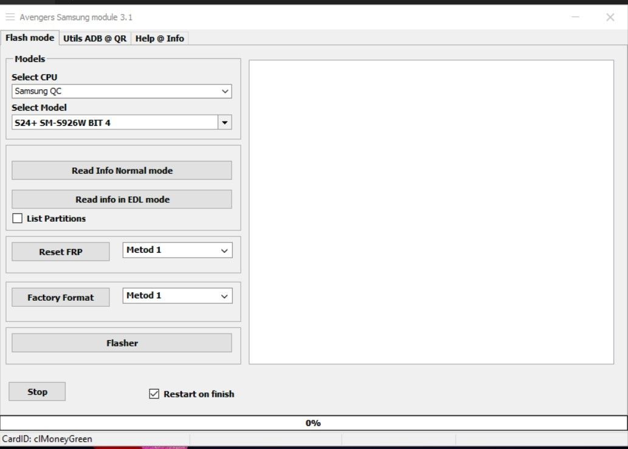
Task: Open the Factory Format Metod 1 dropdown
Action: [178, 296]
